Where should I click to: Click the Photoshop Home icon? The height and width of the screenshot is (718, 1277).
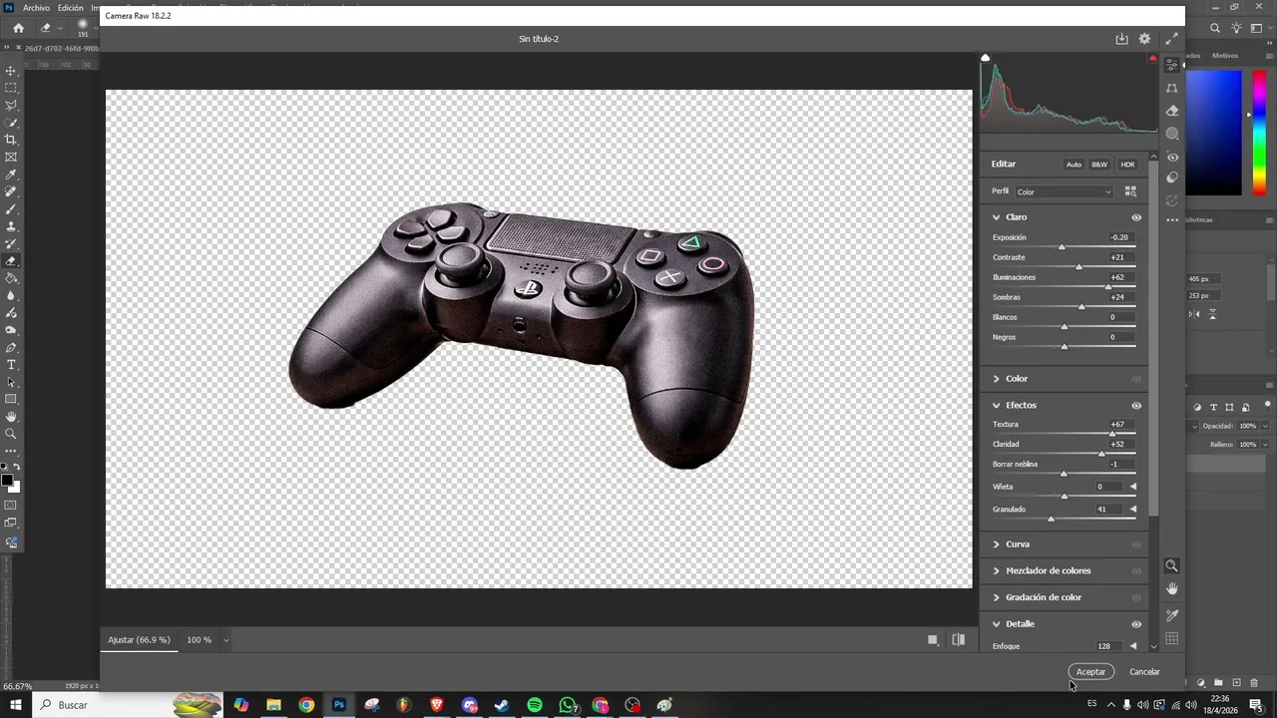tap(18, 28)
